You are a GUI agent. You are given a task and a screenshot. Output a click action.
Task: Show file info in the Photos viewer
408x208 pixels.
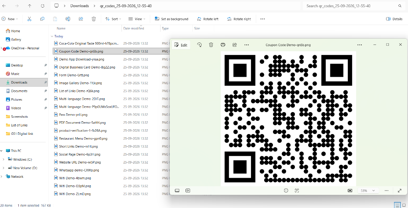tap(286, 191)
